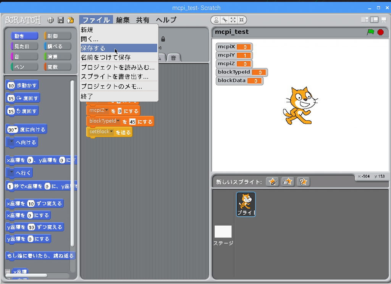Image resolution: width=391 pixels, height=284 pixels.
Task: Click the もし端に着いたら、跳ね返る block
Action: tap(40, 256)
